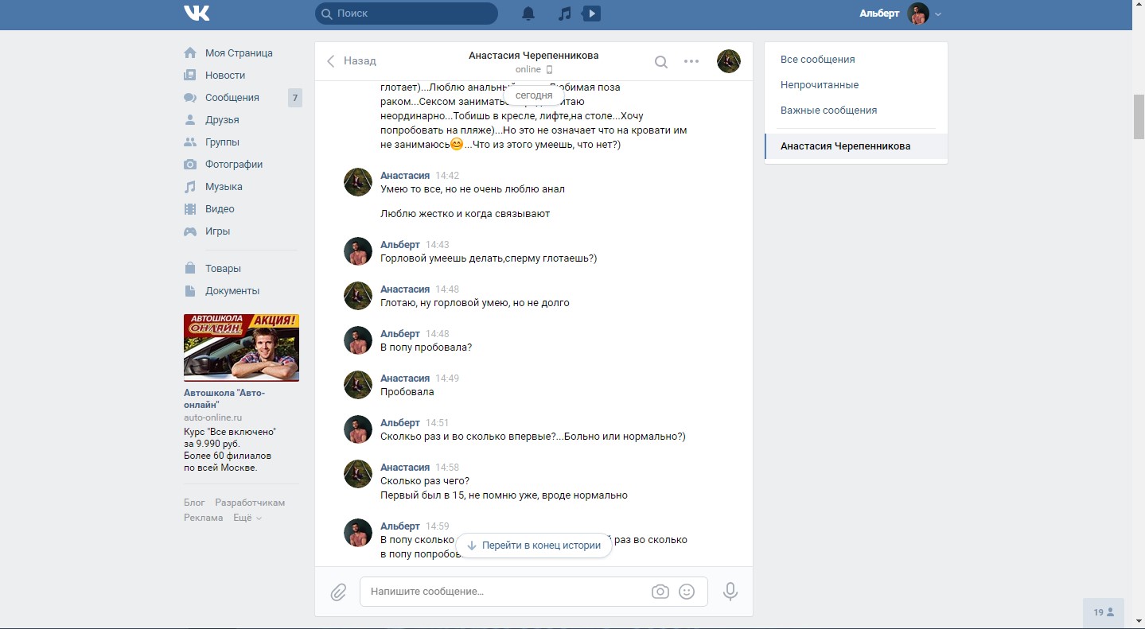The width and height of the screenshot is (1145, 629).
Task: Click the camera photo icon in input
Action: click(660, 592)
